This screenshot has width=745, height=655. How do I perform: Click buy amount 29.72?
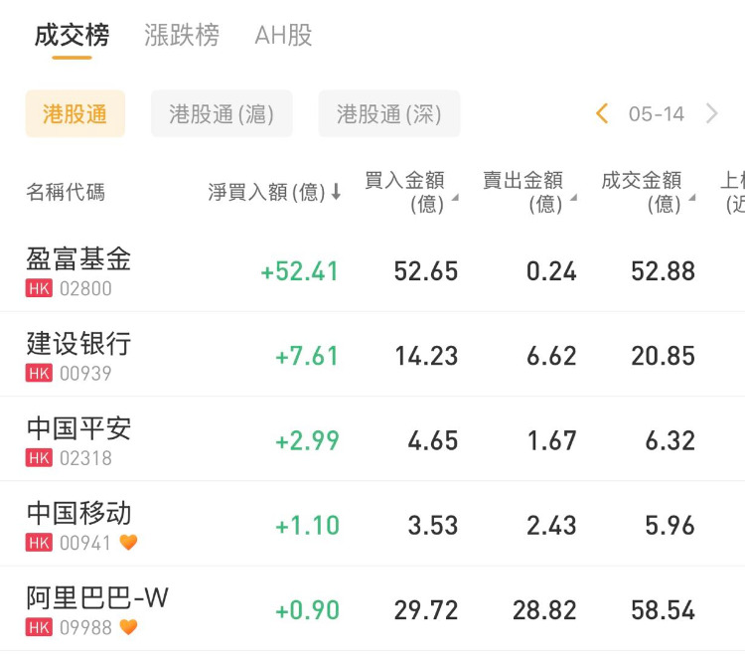[x=426, y=610]
